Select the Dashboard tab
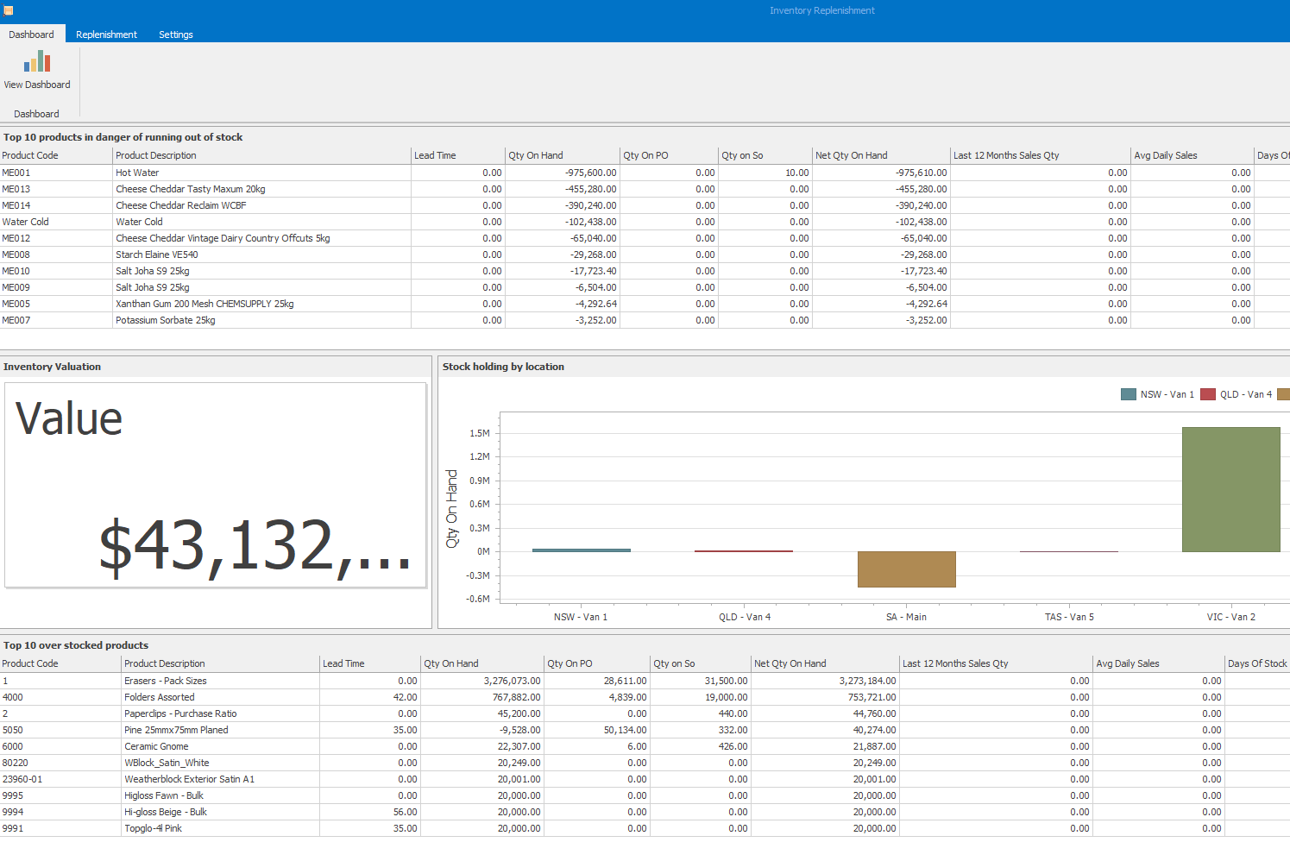 click(32, 35)
